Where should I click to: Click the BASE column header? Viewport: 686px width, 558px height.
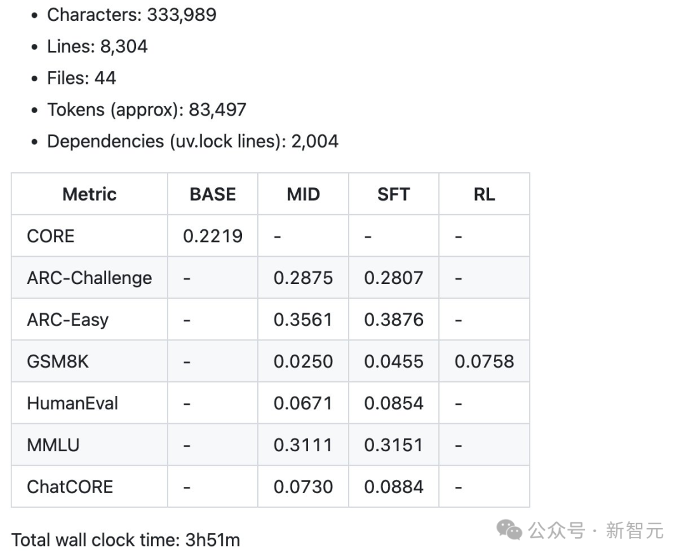click(212, 194)
